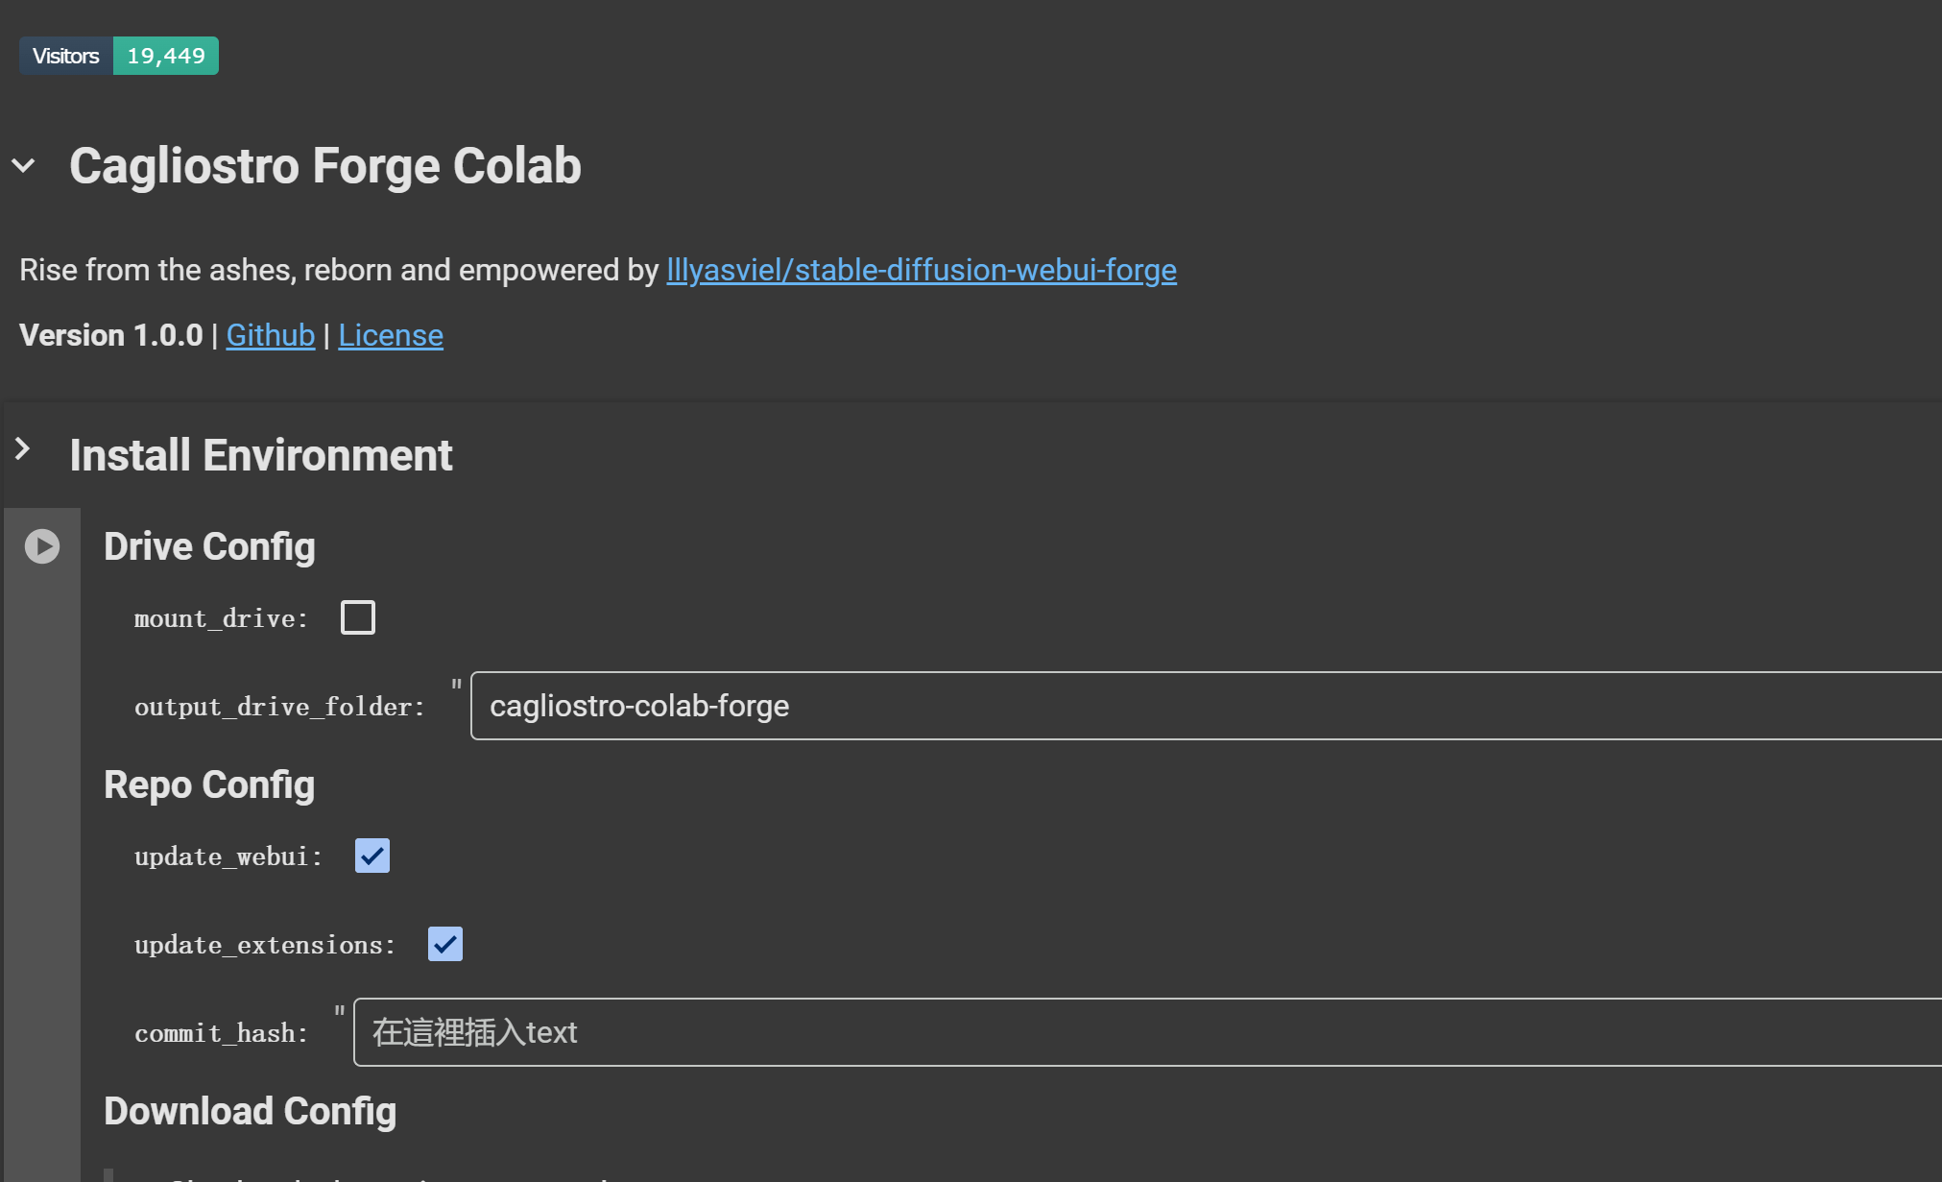Viewport: 1942px width, 1182px height.
Task: Click the Cagliostro Forge Colab heading
Action: tap(324, 166)
